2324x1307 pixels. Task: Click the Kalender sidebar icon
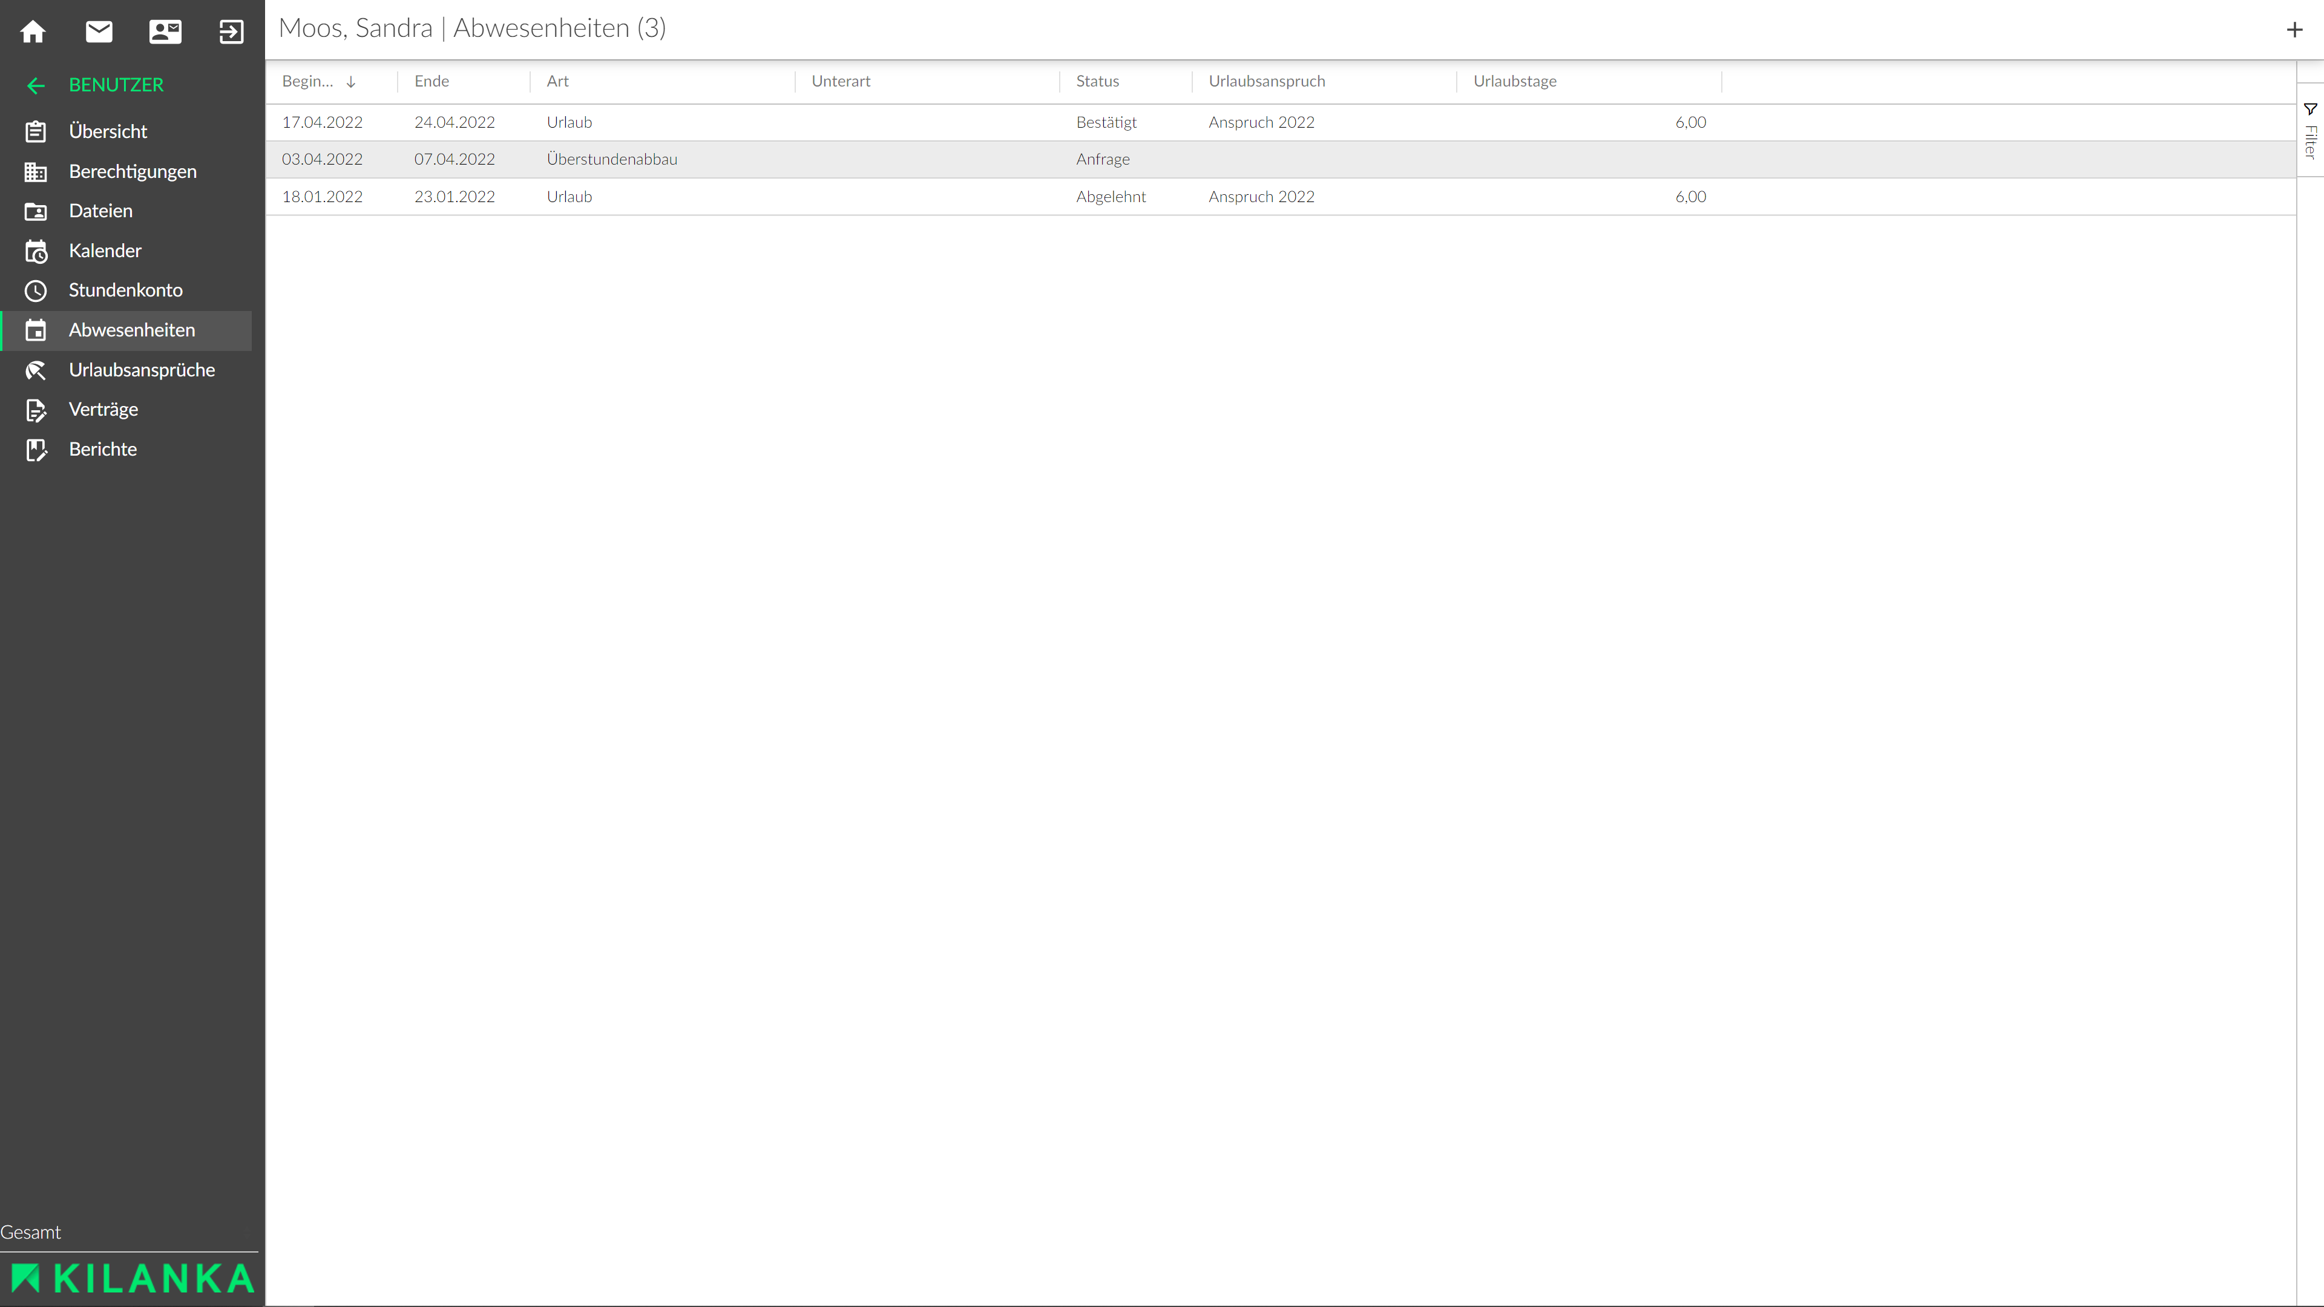(36, 251)
